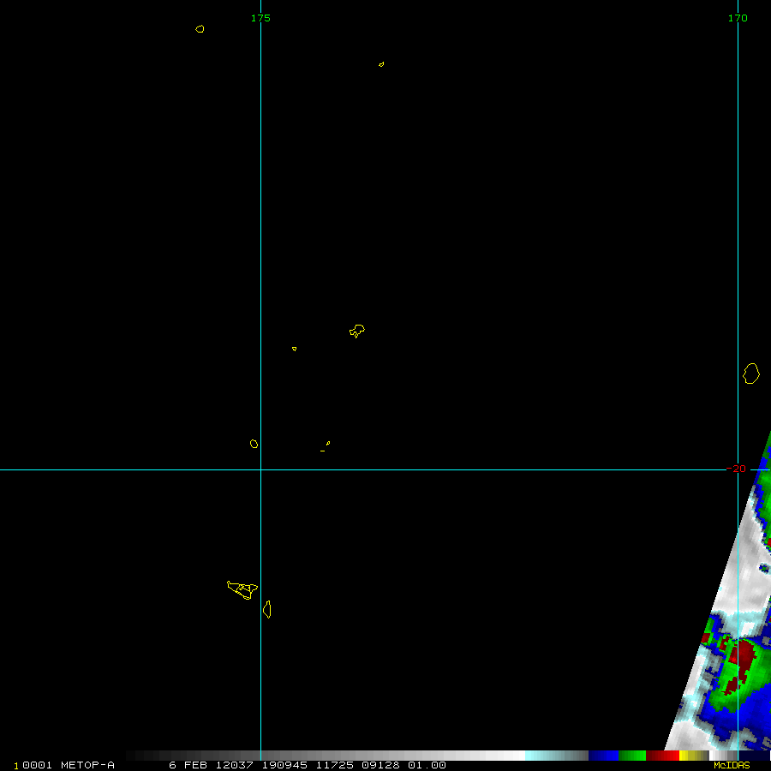The image size is (771, 771).
Task: Click the tiny island left of the central island
Action: pyautogui.click(x=294, y=349)
